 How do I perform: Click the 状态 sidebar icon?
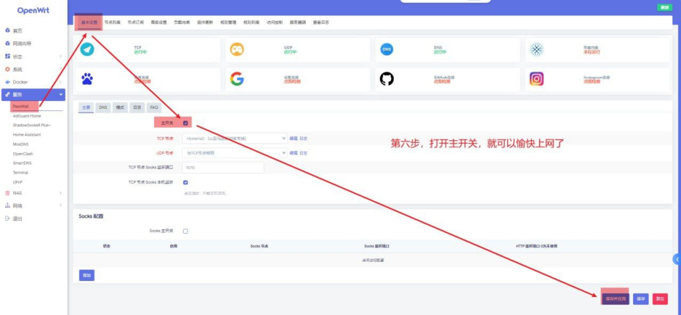[7, 56]
